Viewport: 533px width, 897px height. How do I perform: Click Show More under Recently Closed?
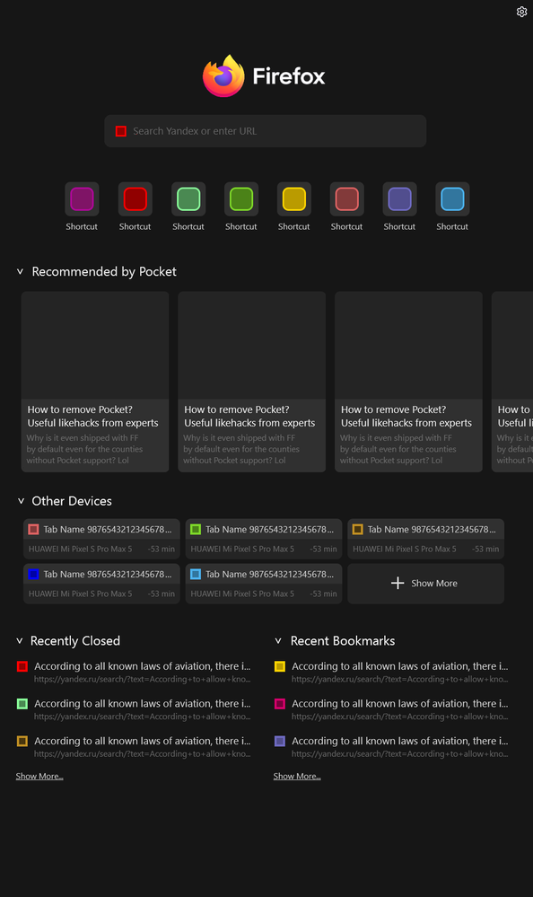pos(39,777)
